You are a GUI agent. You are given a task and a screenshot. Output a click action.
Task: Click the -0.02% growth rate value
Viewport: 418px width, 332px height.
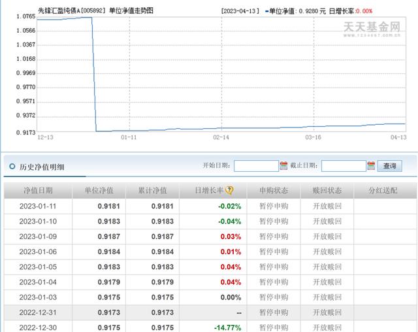click(x=229, y=206)
